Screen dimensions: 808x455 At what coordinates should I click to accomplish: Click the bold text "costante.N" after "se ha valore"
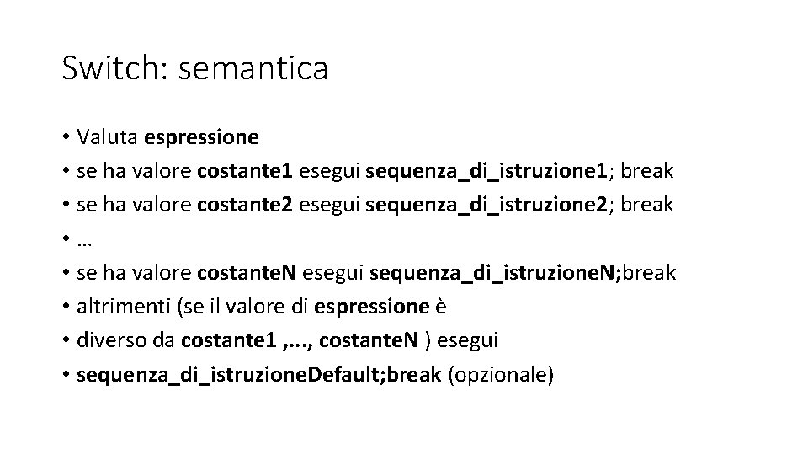coord(247,273)
